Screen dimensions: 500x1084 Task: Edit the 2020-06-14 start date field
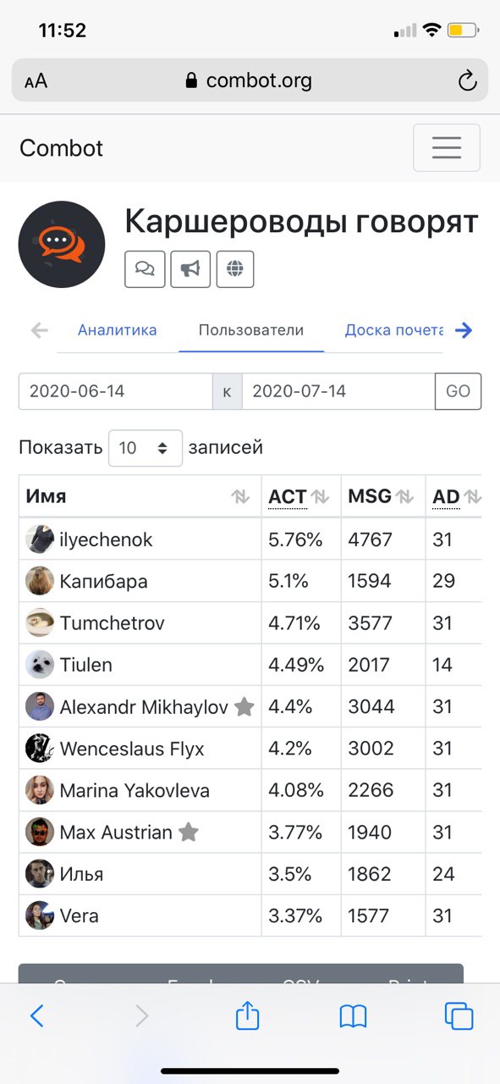pos(116,391)
